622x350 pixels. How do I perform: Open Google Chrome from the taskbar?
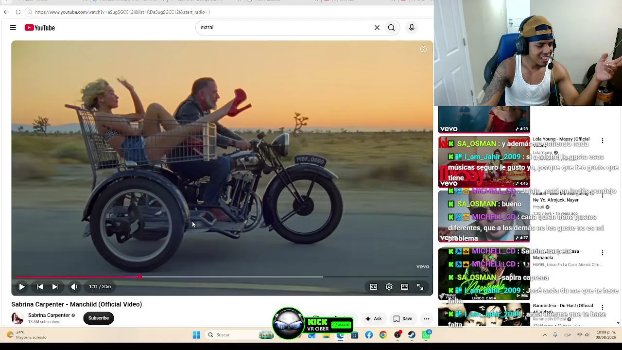pyautogui.click(x=383, y=335)
